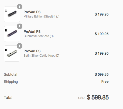This screenshot has height=109, width=123.
Task: Click the D. letter label in third thumbnail
Action: click(6, 50)
